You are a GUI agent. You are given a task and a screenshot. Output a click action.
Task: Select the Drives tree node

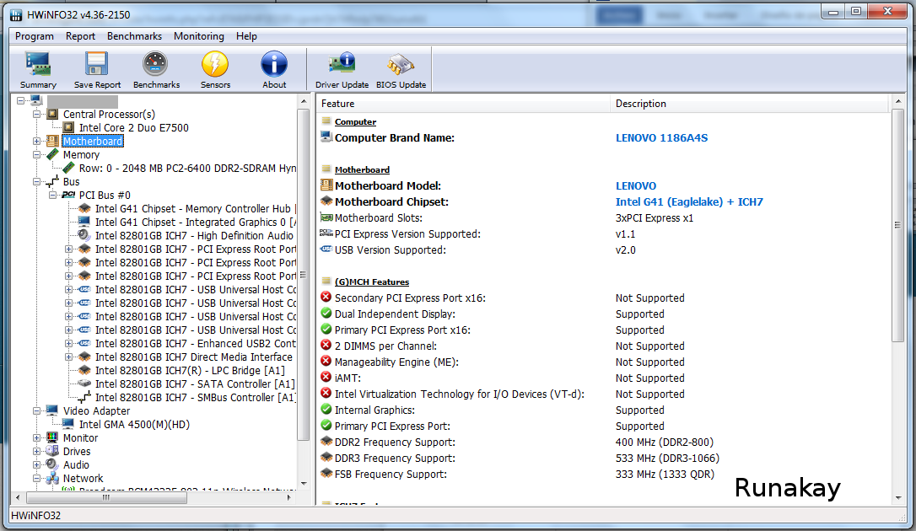pos(77,451)
